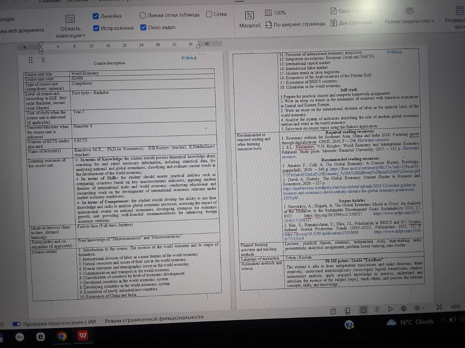Click the table move handle dots icon
Screen dimensions: 465x348
pyautogui.click(x=31, y=60)
